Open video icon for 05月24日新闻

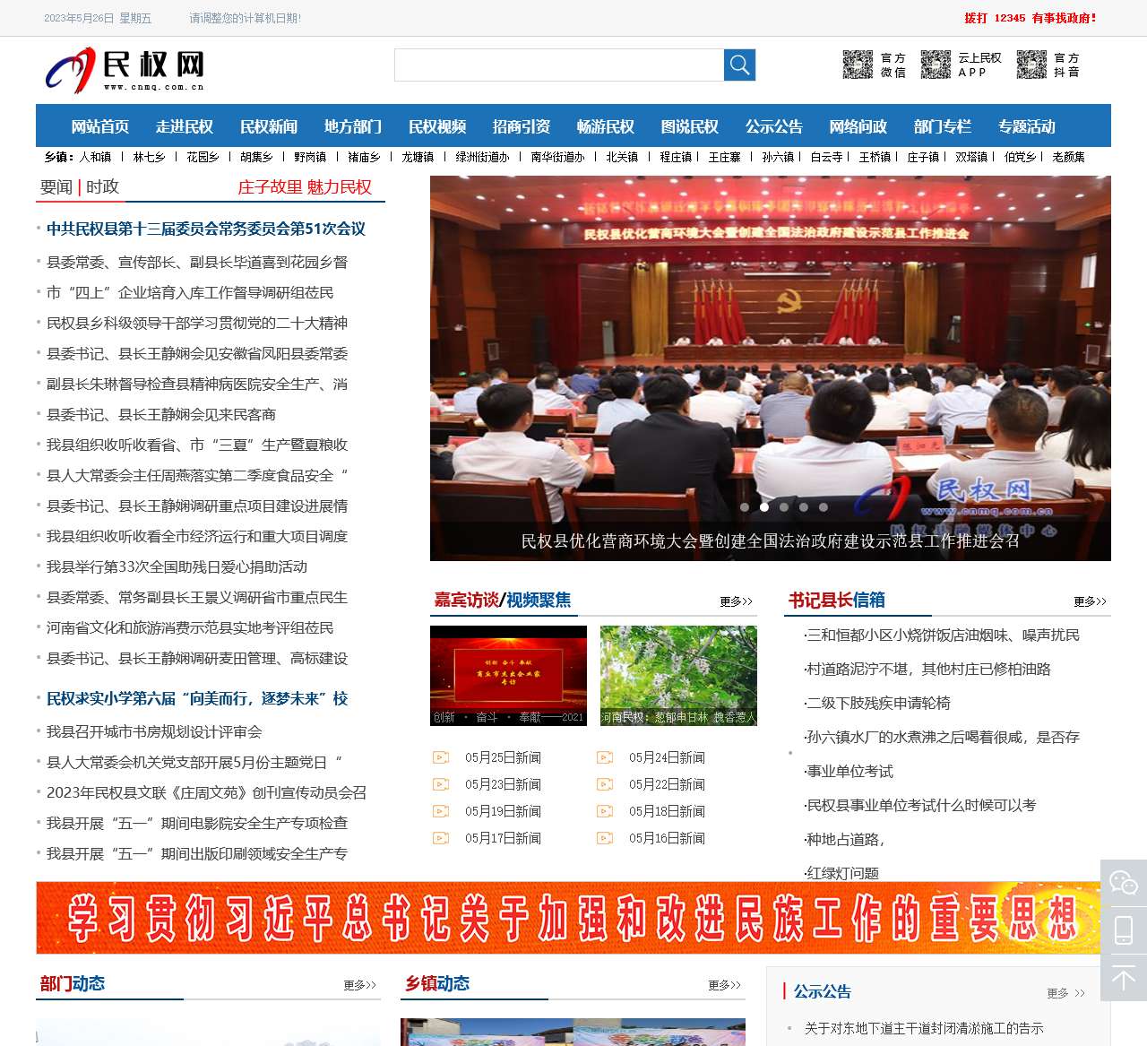(x=605, y=757)
